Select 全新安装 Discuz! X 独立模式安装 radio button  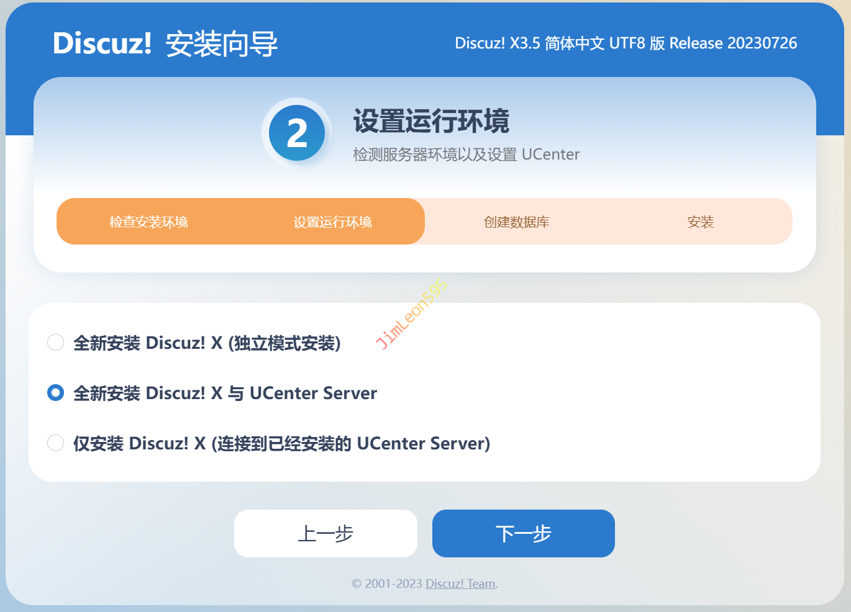[56, 343]
